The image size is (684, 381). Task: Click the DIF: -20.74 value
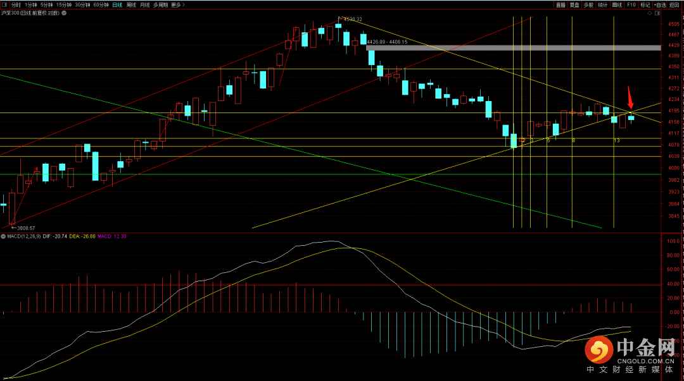(x=55, y=236)
